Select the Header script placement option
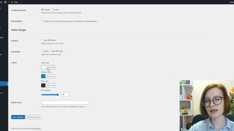This screenshot has width=234, height=131. point(42,9)
